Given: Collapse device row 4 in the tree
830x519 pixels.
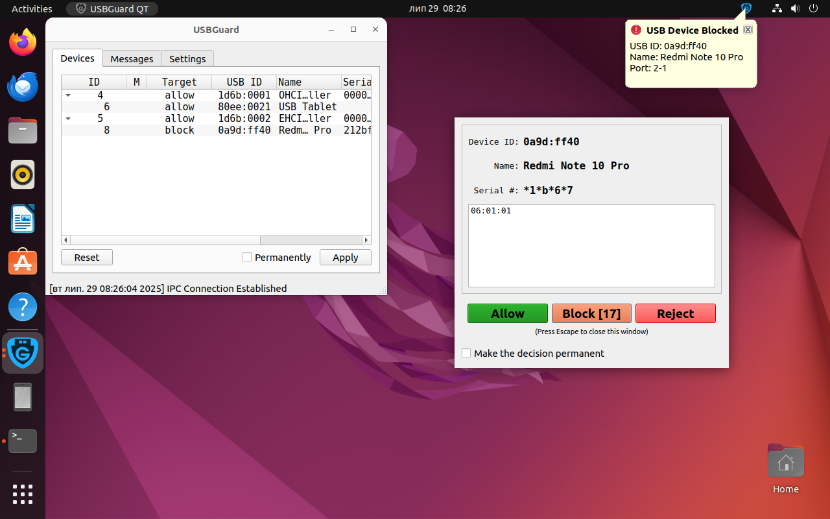Looking at the screenshot, I should [67, 95].
